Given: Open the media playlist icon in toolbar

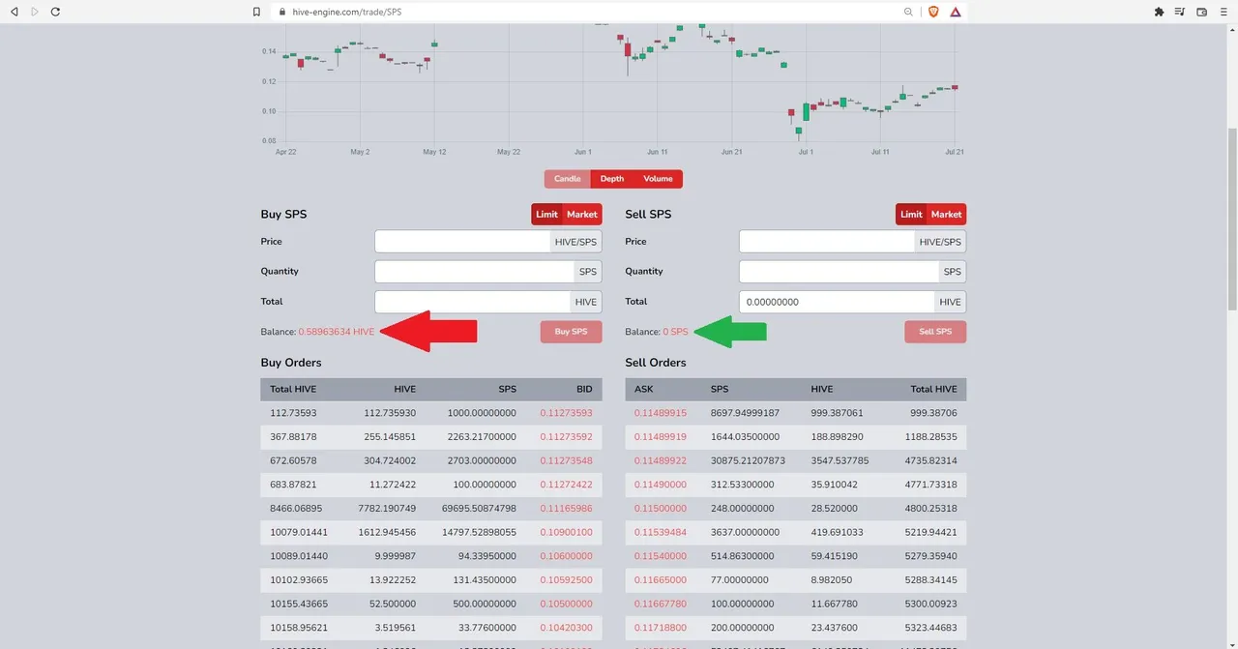Looking at the screenshot, I should click(x=1180, y=12).
